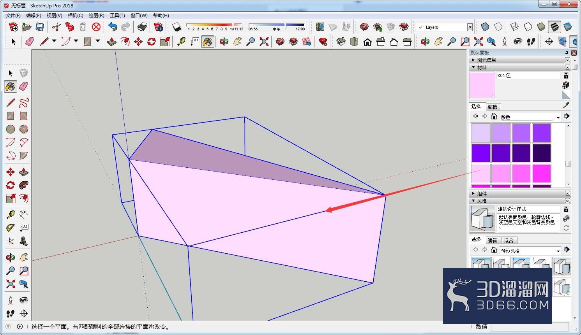Switch to 混合 tab in 风格 panel

coord(509,240)
